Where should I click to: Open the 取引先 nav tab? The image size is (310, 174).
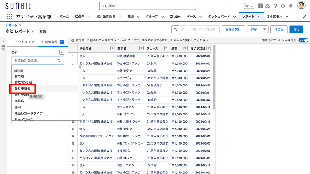click(x=79, y=17)
